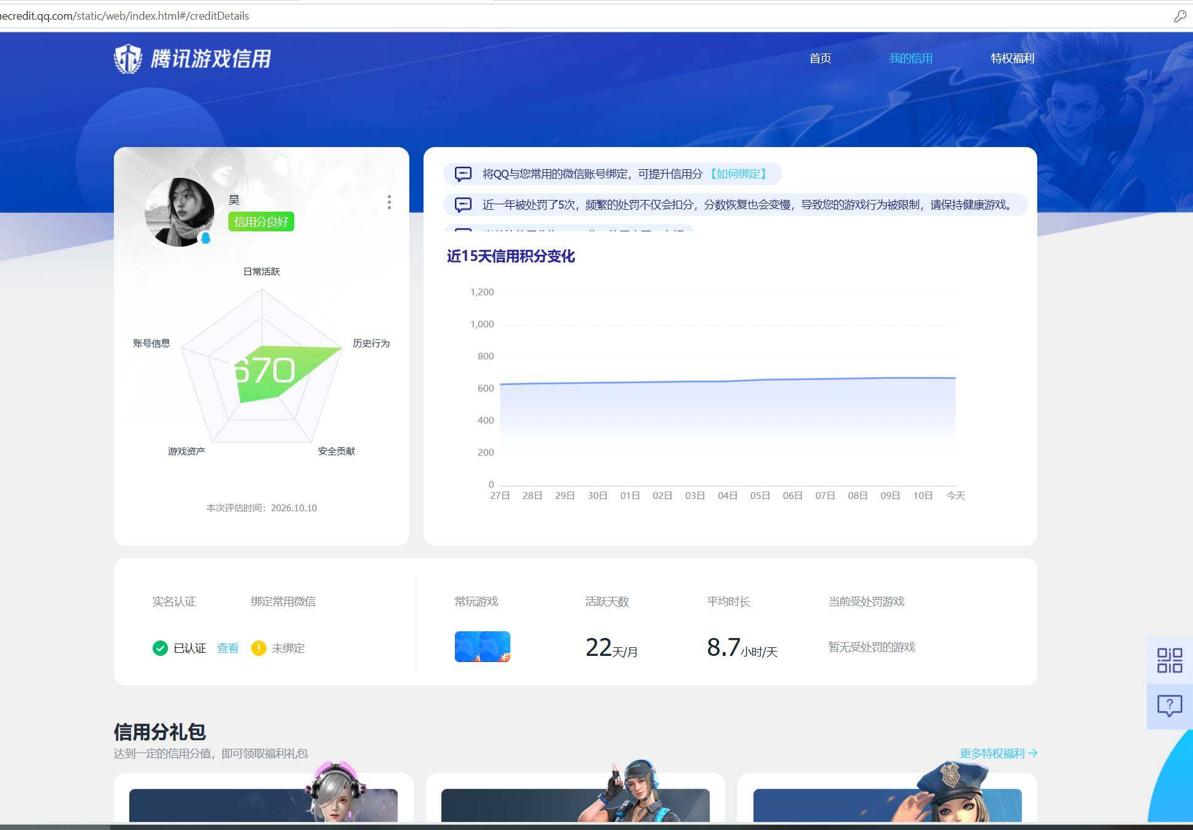The width and height of the screenshot is (1193, 830).
Task: Click the 670 score in radar chart
Action: point(265,370)
